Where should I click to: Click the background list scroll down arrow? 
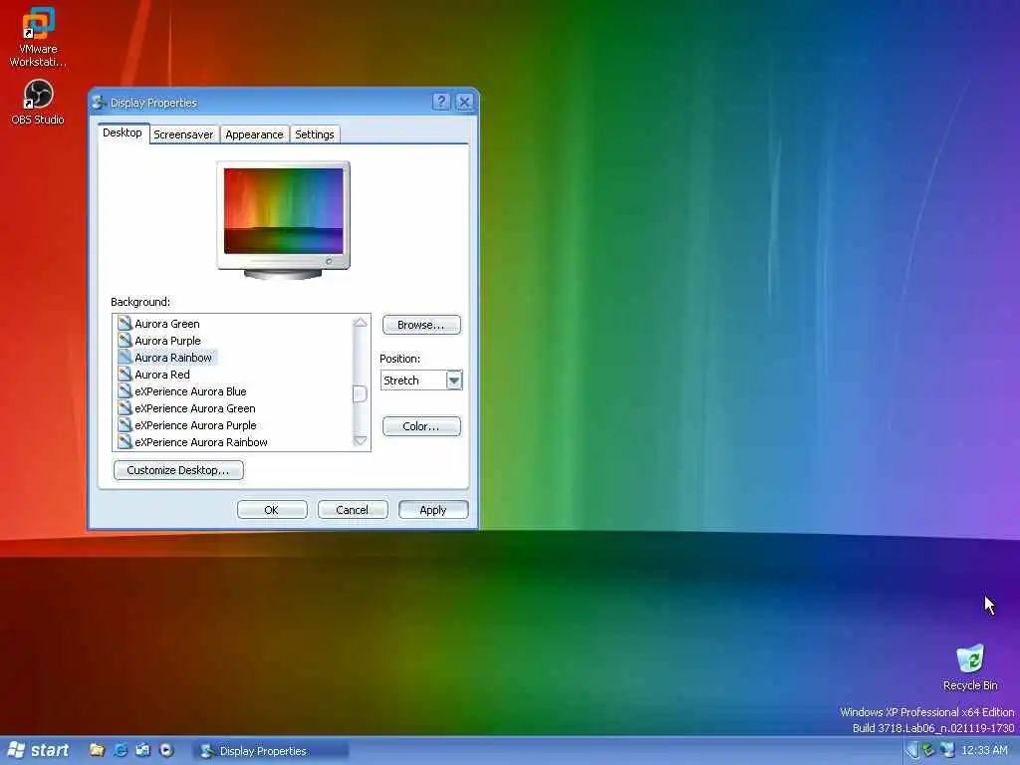[360, 441]
